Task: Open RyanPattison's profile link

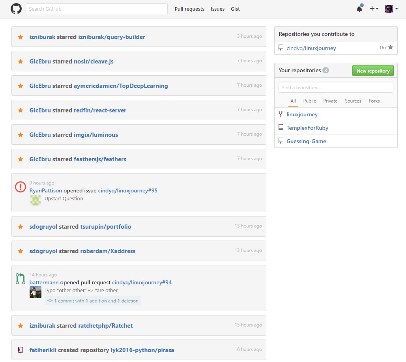Action: 46,190
